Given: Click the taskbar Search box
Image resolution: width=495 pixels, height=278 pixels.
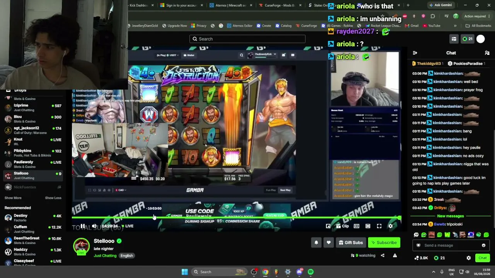Looking at the screenshot, I should click(220, 272).
